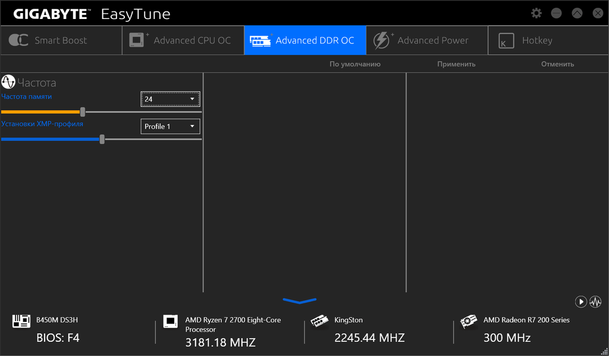
Task: Click B450M DS3H motherboard name
Action: click(x=57, y=320)
